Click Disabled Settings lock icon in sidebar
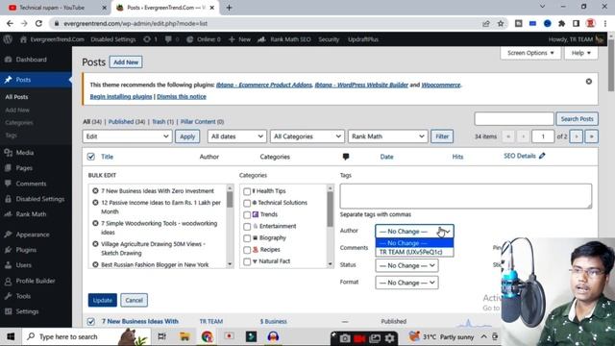This screenshot has height=346, width=615. (x=9, y=199)
